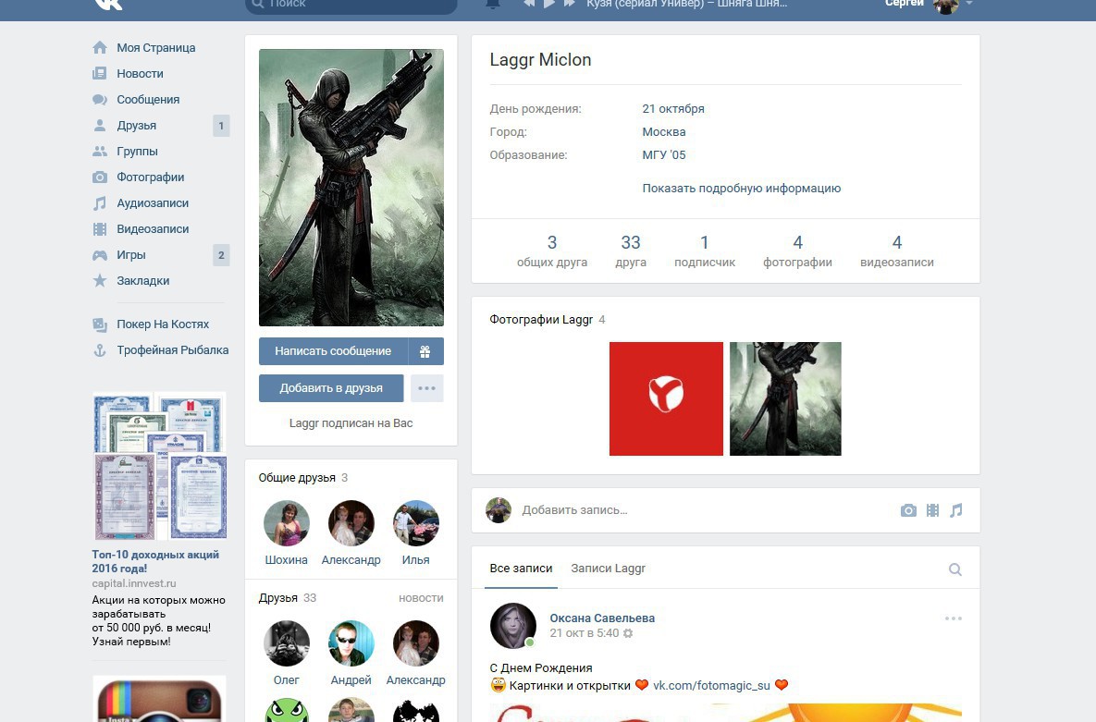Open the МГУ '05 education link

(x=663, y=154)
